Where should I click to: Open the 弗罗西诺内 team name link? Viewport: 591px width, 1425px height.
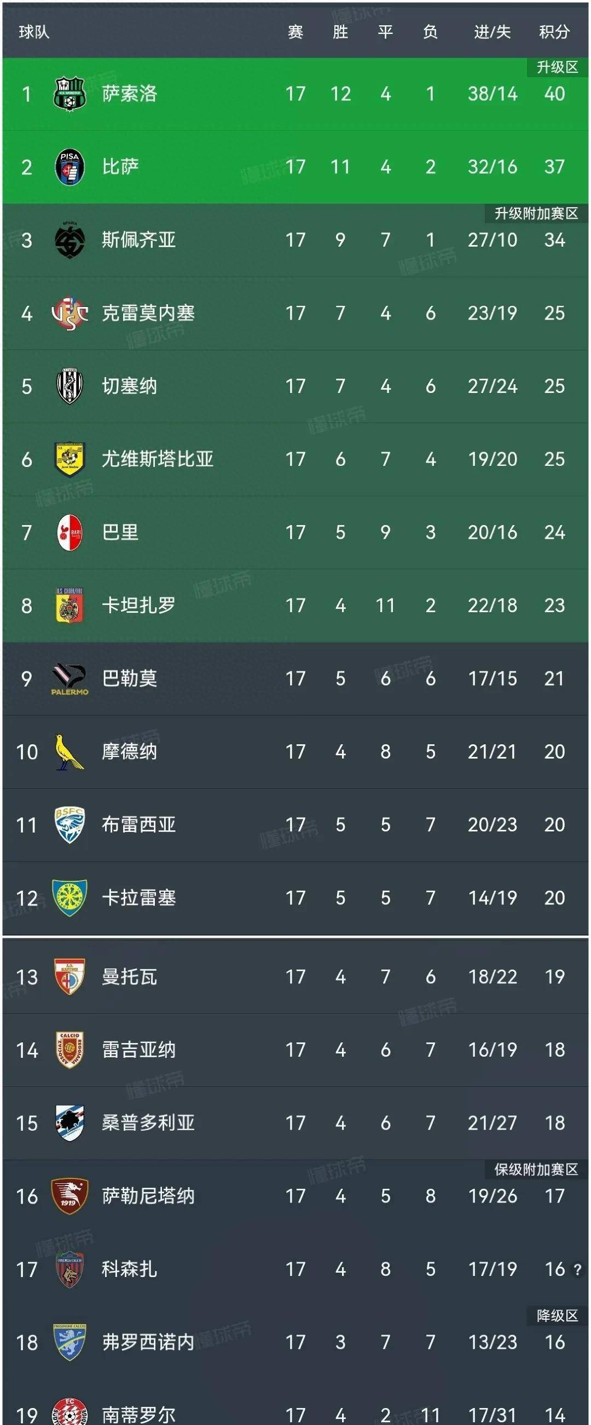(x=148, y=1342)
